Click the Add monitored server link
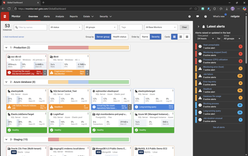 [x=13, y=37]
